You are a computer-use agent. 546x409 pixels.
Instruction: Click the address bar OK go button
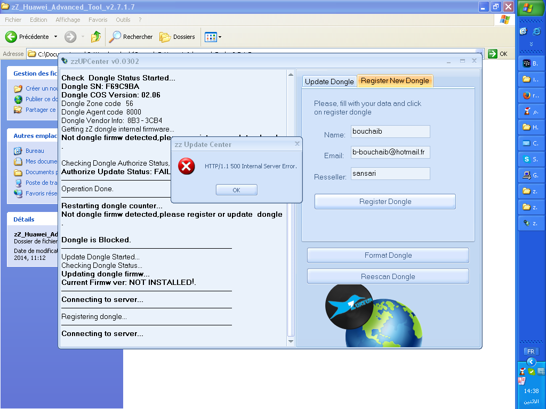tap(498, 54)
